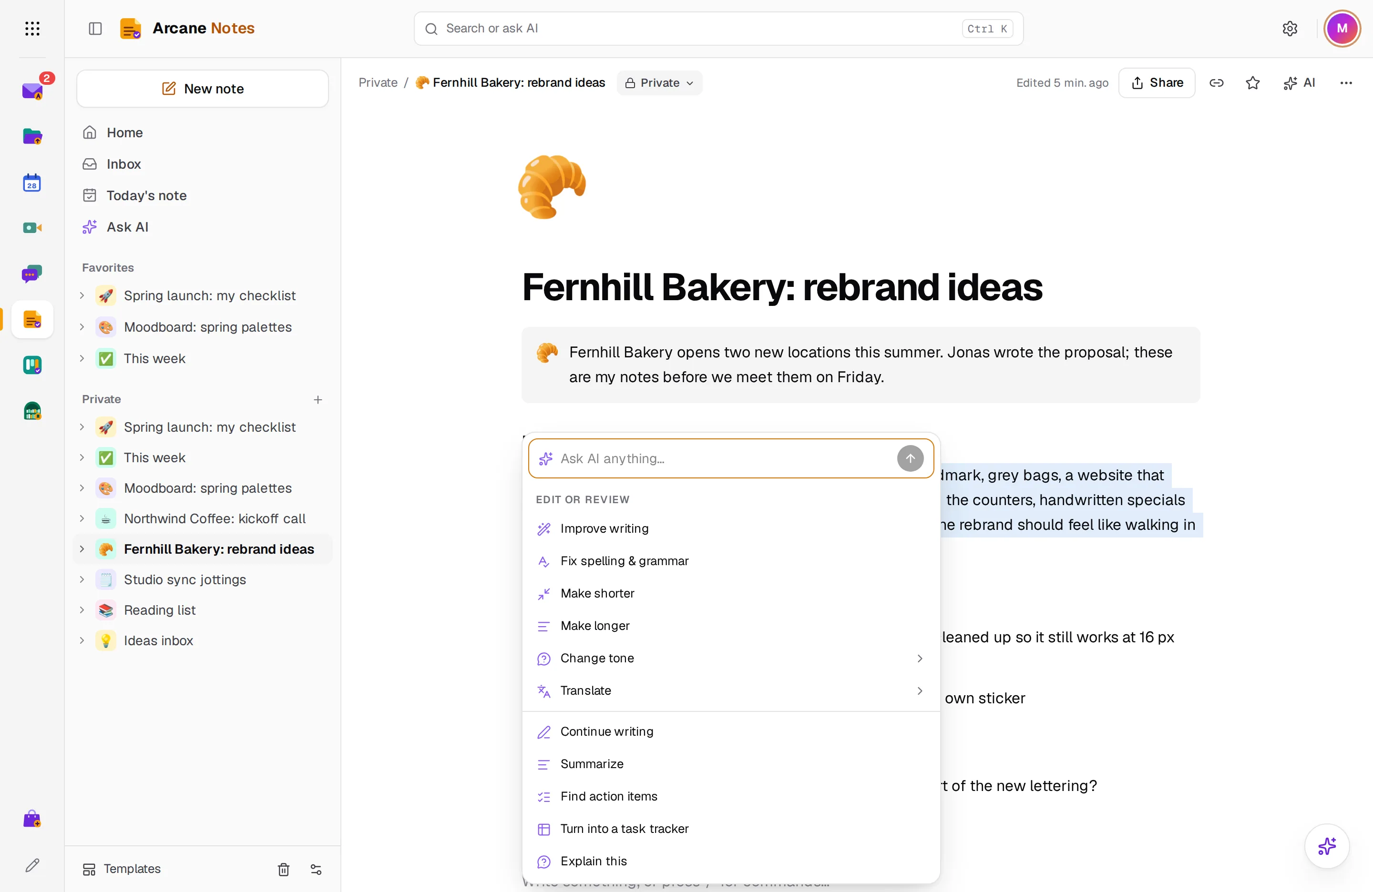1373x892 pixels.
Task: Open the kanban board app icon
Action: (x=32, y=365)
